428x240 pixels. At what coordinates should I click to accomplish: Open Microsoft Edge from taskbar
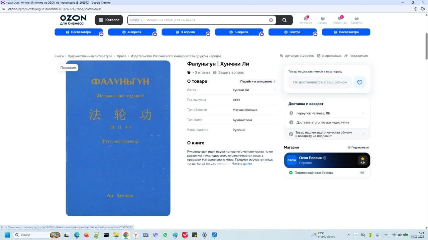point(77,235)
